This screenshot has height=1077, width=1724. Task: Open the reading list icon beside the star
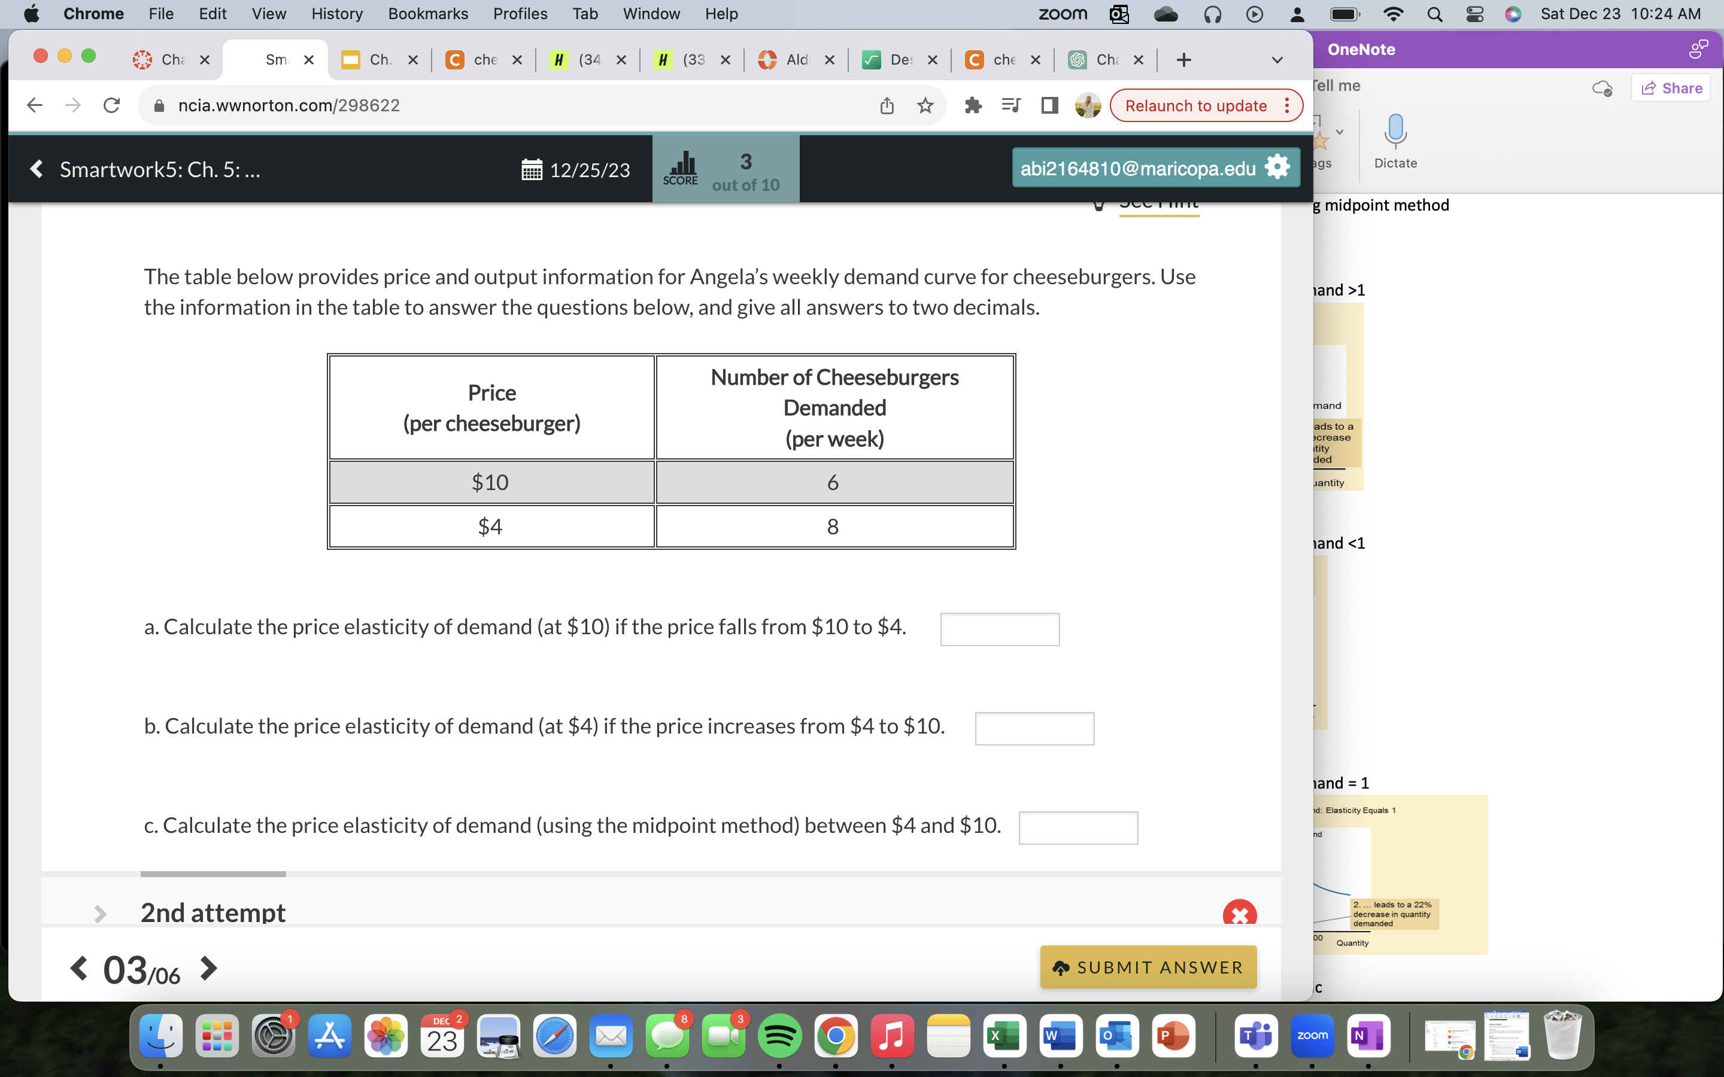coord(1011,105)
